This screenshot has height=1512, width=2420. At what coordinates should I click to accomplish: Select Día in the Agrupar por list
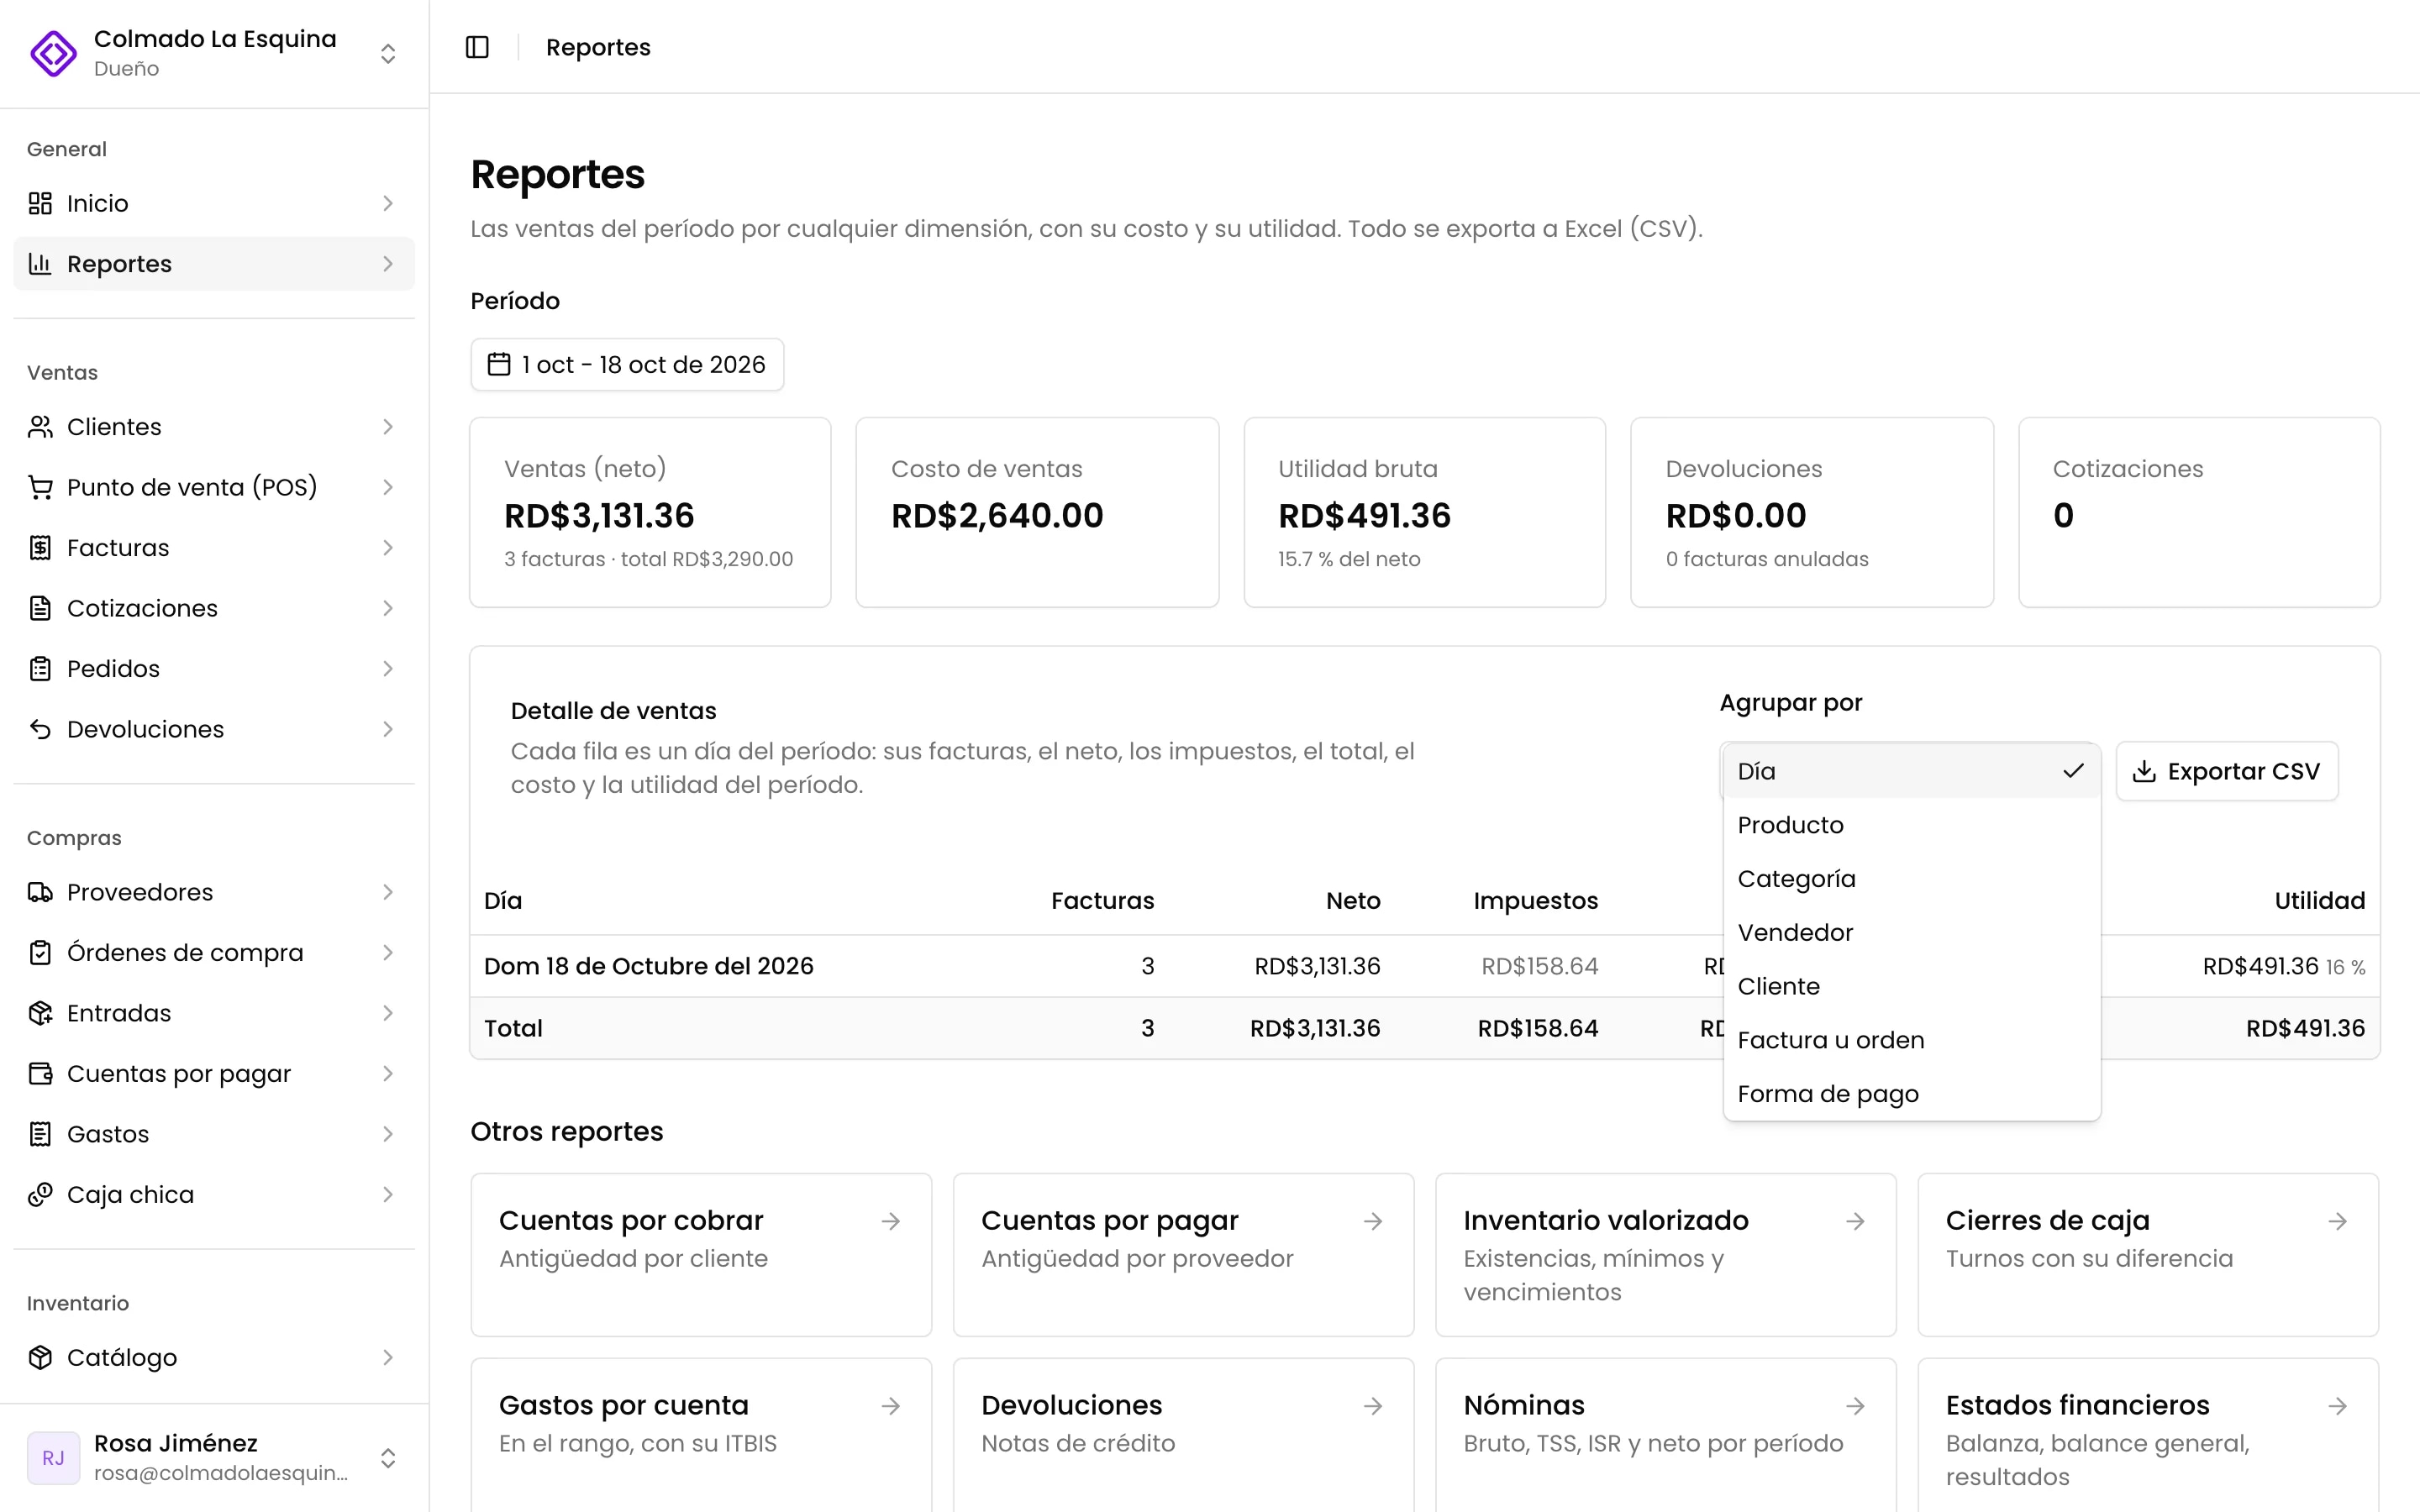[1911, 771]
